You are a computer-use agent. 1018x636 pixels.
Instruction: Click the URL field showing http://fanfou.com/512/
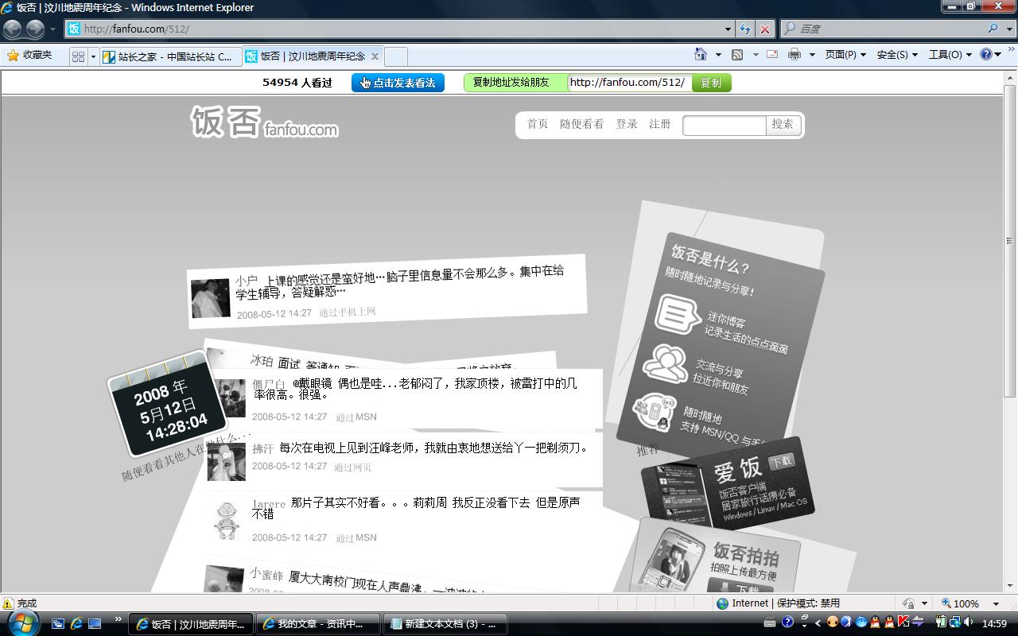click(629, 83)
